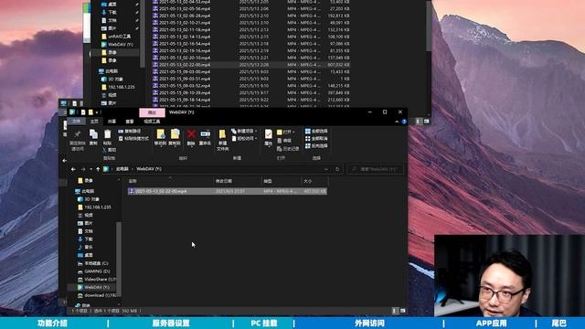Select WebDAV (Y:) in back window sidebar
This screenshot has width=585, height=329.
117,44
